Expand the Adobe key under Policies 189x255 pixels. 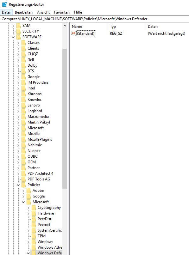pos(23,191)
